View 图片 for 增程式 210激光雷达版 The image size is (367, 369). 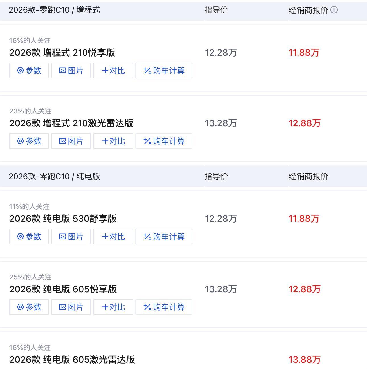(71, 141)
